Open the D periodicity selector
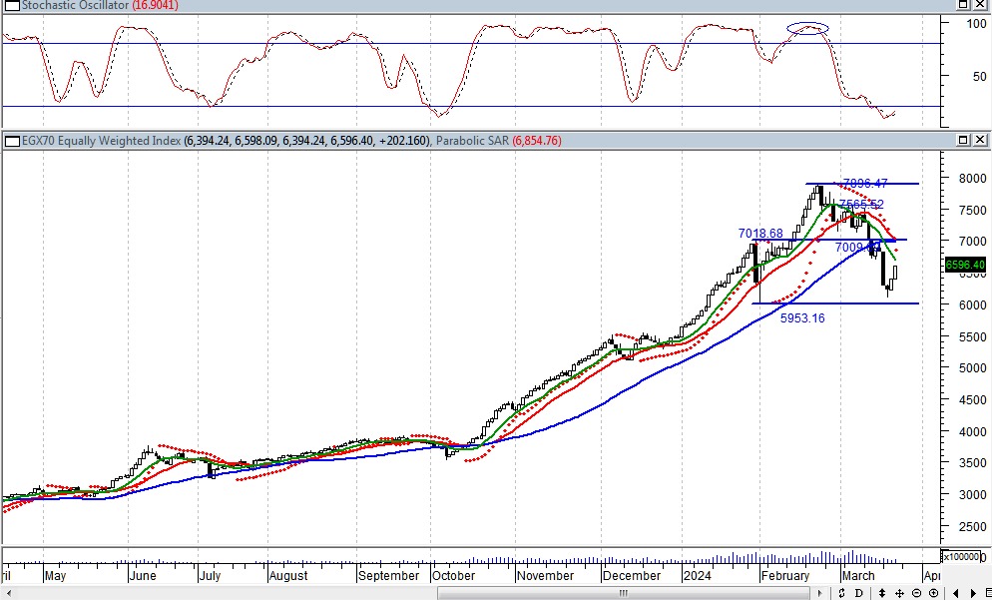Image resolution: width=992 pixels, height=600 pixels. pyautogui.click(x=858, y=593)
